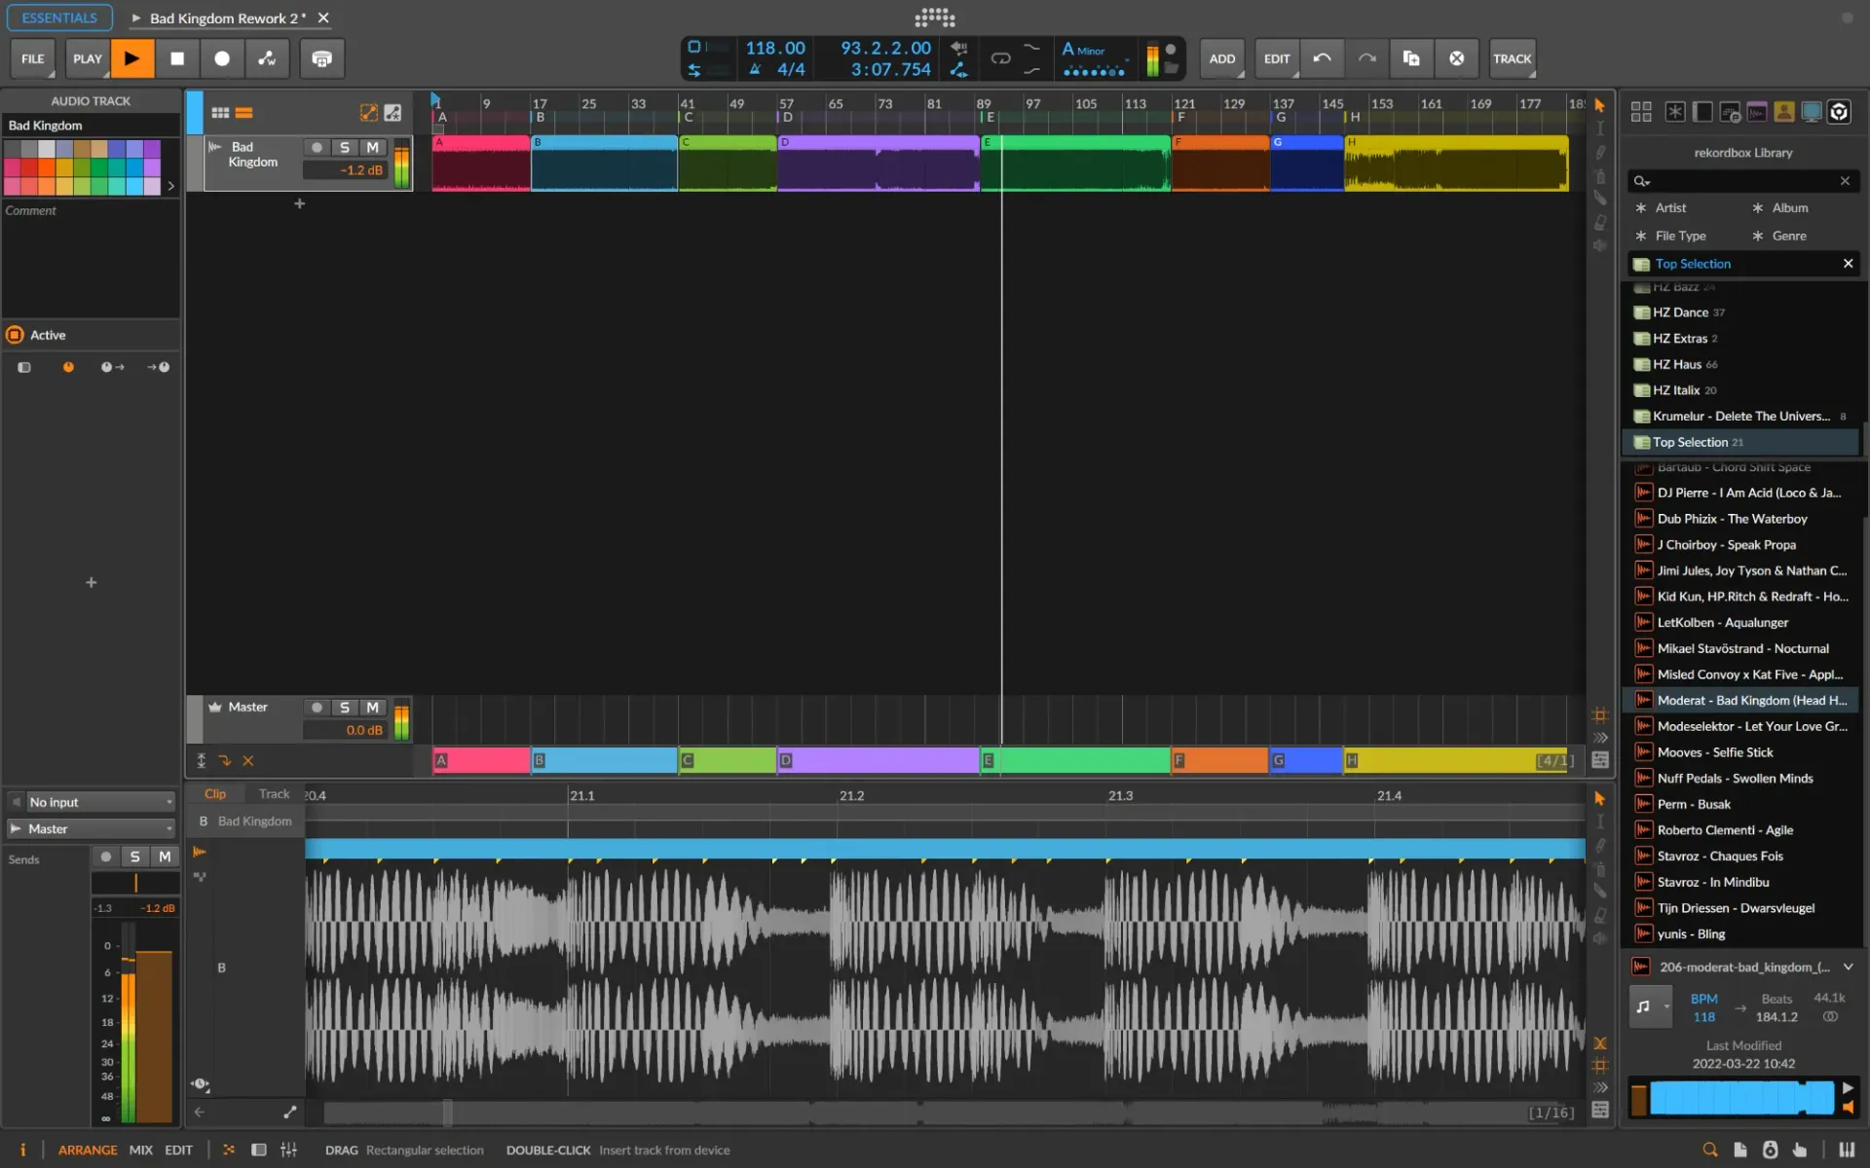
Task: Toggle the automation write button in transport
Action: [x=267, y=58]
